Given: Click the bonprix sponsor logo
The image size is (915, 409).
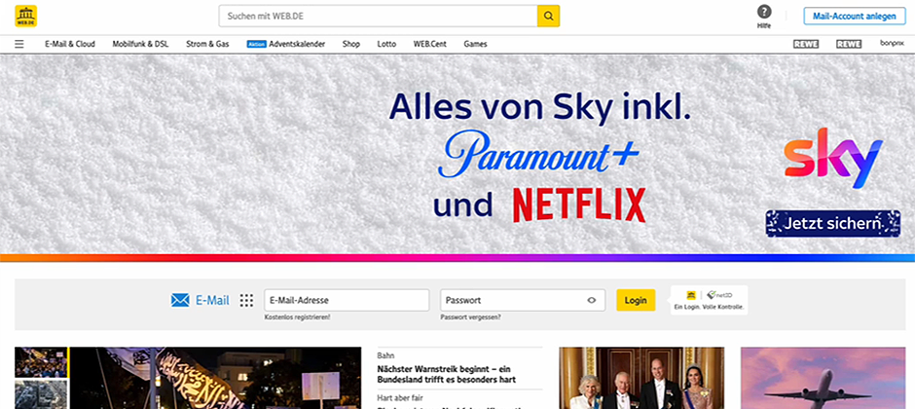Looking at the screenshot, I should point(892,43).
